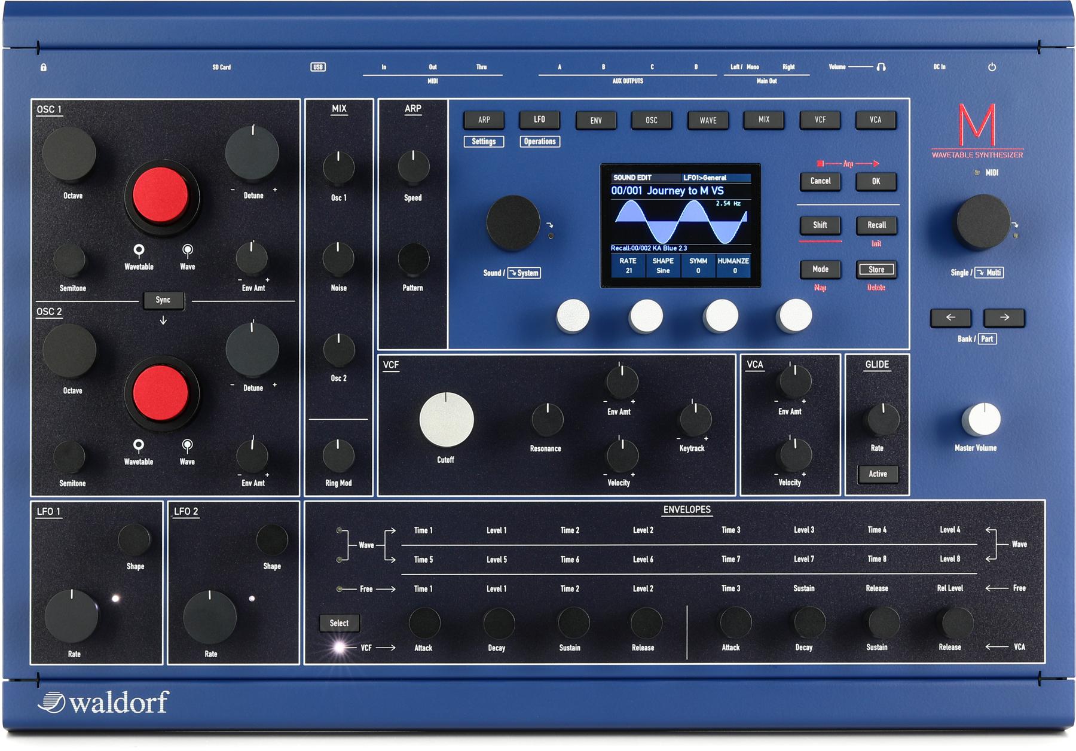Click the patch name "Journey to M VS" on display
Viewport: 1076px width, 751px height.
coord(685,191)
